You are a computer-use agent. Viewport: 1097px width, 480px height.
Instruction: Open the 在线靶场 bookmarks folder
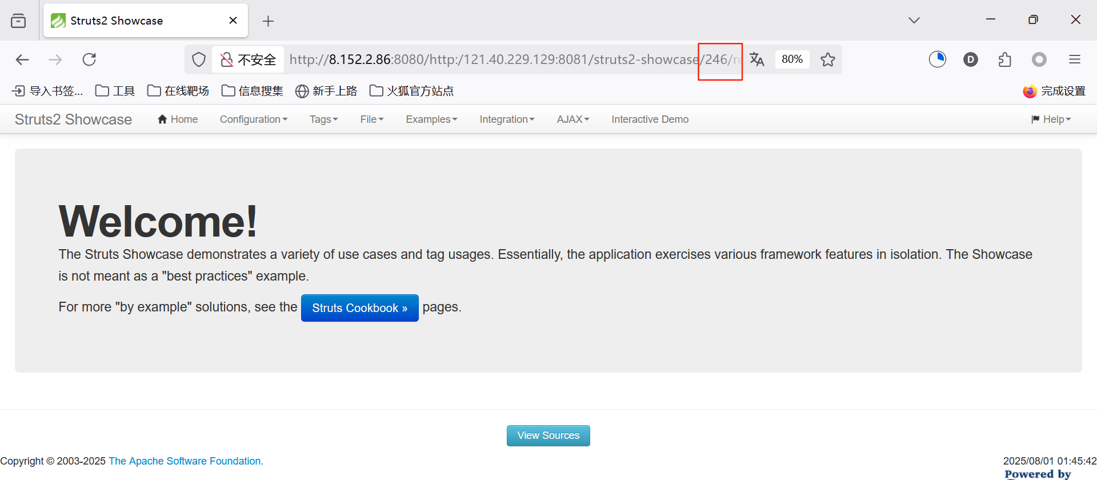178,91
